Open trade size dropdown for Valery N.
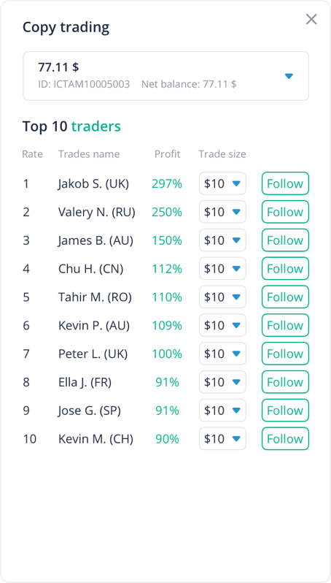This screenshot has width=331, height=583. pyautogui.click(x=222, y=212)
